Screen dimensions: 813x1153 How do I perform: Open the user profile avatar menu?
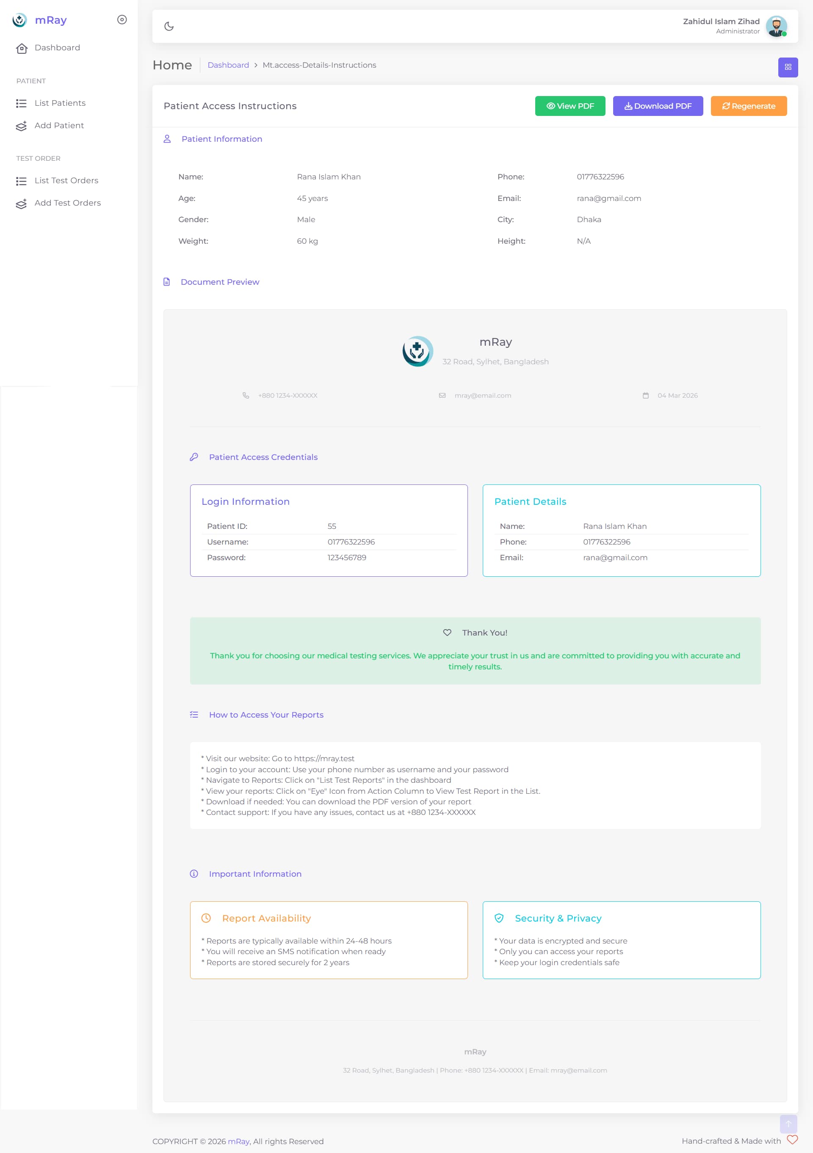tap(776, 26)
